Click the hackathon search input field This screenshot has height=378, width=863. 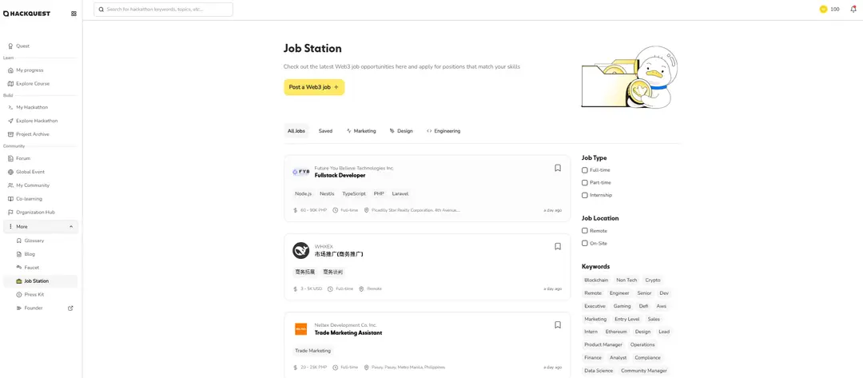click(x=164, y=10)
